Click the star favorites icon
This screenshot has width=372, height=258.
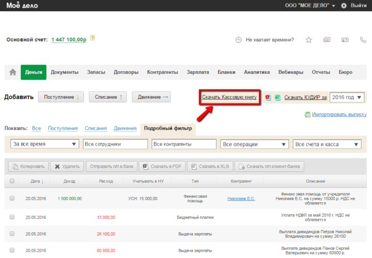point(309,40)
